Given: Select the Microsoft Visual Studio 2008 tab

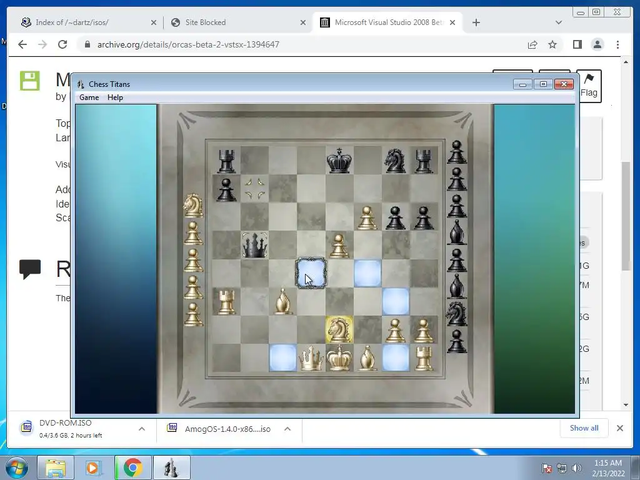Looking at the screenshot, I should click(x=389, y=22).
